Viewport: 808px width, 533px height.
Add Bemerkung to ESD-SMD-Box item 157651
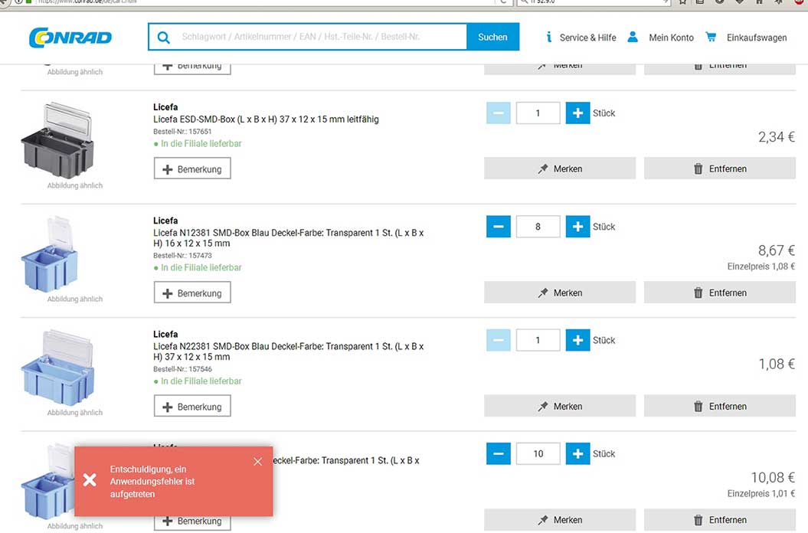192,168
